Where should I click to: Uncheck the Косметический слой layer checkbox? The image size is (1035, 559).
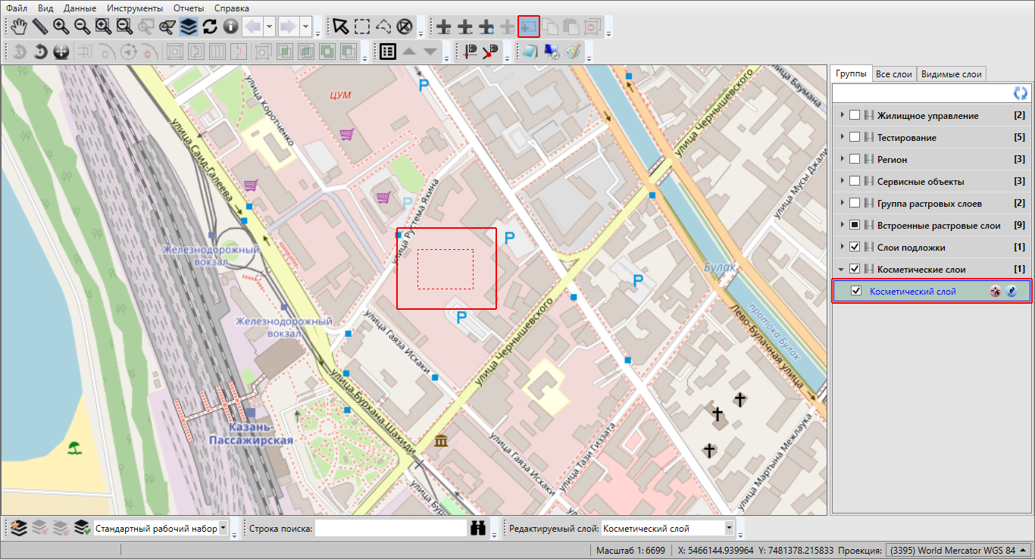856,291
